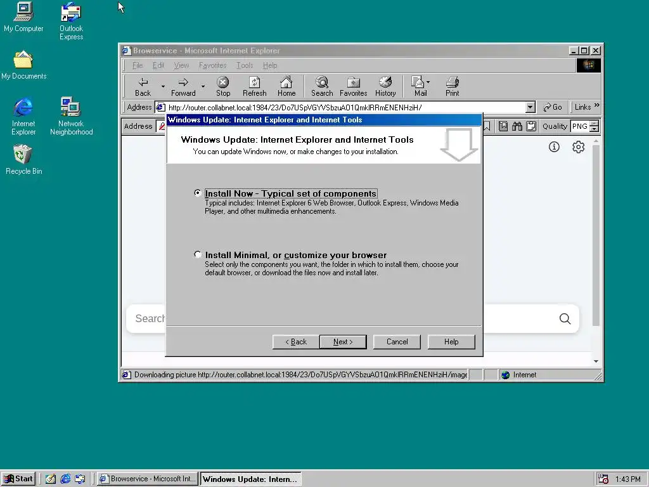The width and height of the screenshot is (649, 487).
Task: Launch Outlook Express from quick launch bar
Action: (x=80, y=479)
